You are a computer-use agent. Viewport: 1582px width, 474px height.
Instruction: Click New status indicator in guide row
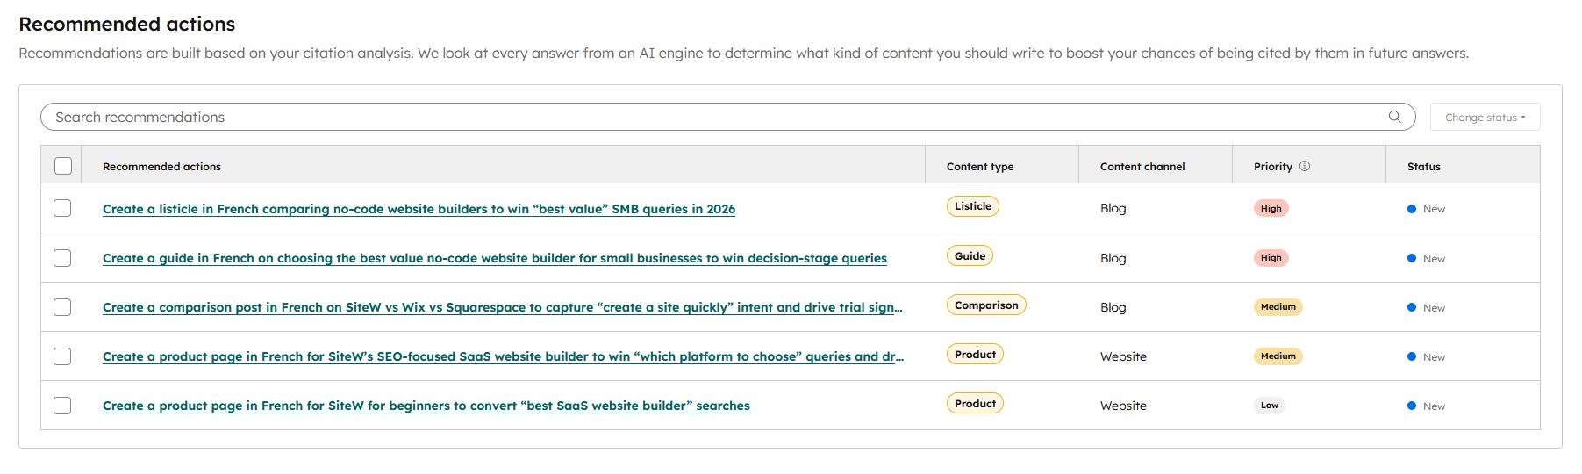[1427, 259]
